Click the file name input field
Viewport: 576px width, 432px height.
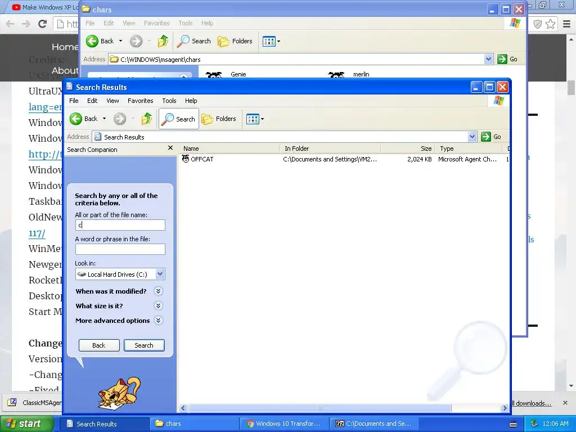coord(120,225)
